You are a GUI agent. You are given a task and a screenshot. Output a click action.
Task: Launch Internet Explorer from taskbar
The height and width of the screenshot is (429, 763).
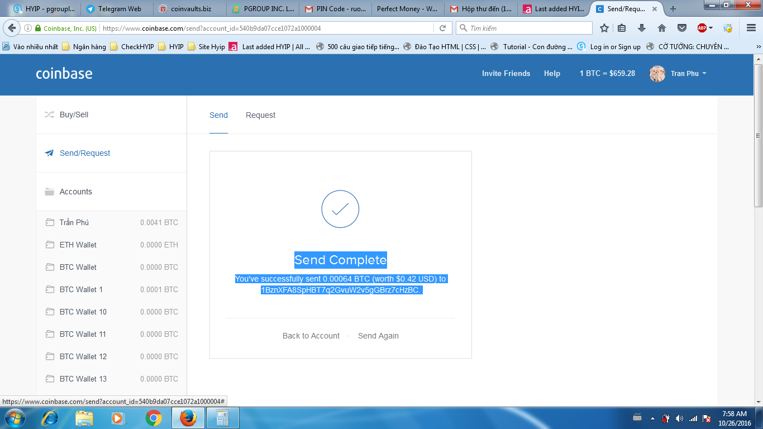tap(50, 418)
